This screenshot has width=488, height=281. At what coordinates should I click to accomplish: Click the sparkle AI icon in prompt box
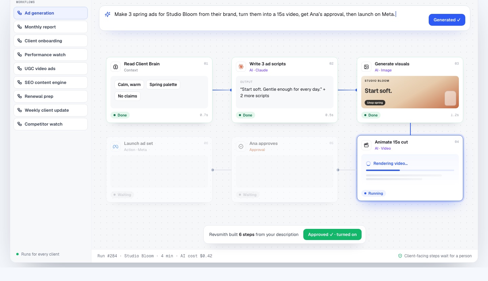click(x=107, y=15)
